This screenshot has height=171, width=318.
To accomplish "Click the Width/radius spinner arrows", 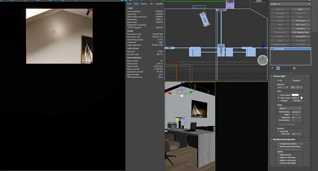I will coord(300,112).
